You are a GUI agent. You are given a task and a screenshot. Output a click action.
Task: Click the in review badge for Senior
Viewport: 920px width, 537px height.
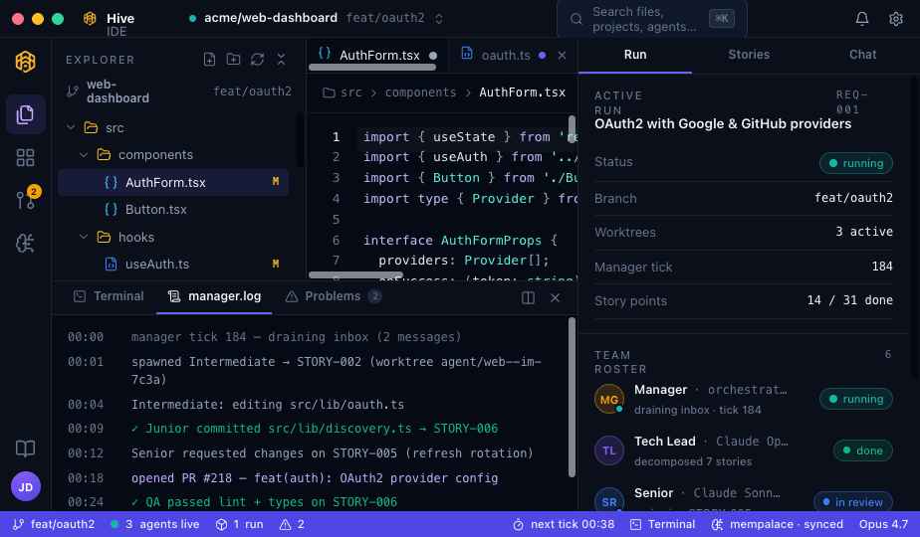coord(853,502)
